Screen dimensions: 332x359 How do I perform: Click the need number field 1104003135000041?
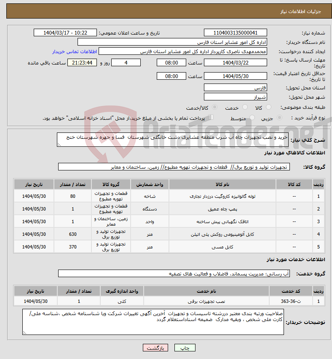[x=235, y=33]
